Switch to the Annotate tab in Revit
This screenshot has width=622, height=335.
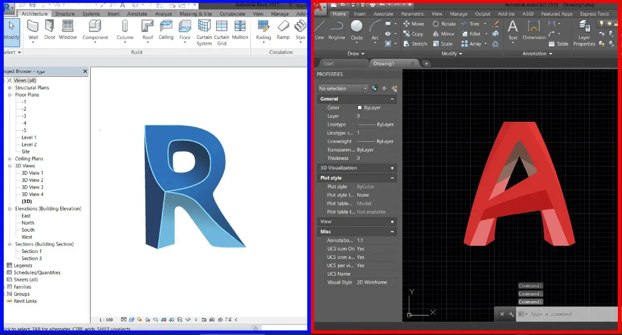point(137,14)
